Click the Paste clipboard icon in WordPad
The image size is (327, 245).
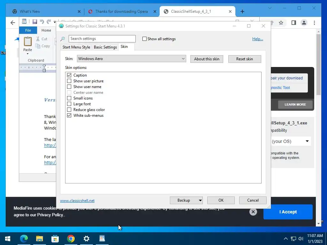(27, 41)
